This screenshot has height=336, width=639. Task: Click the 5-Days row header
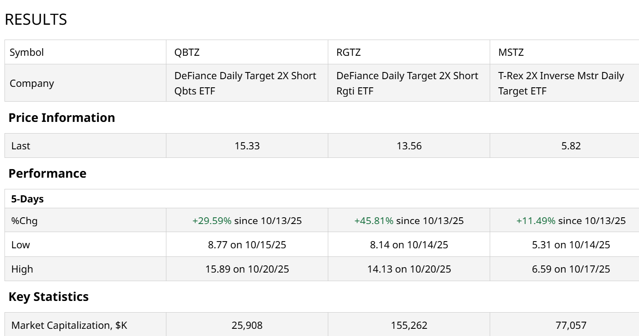click(x=27, y=199)
